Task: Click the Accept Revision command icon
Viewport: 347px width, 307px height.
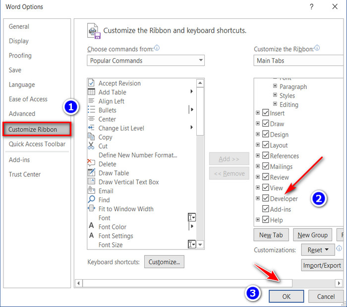Action: pos(91,83)
